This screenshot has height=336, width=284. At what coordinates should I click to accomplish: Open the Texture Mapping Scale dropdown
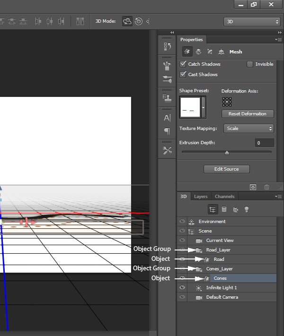click(x=248, y=129)
